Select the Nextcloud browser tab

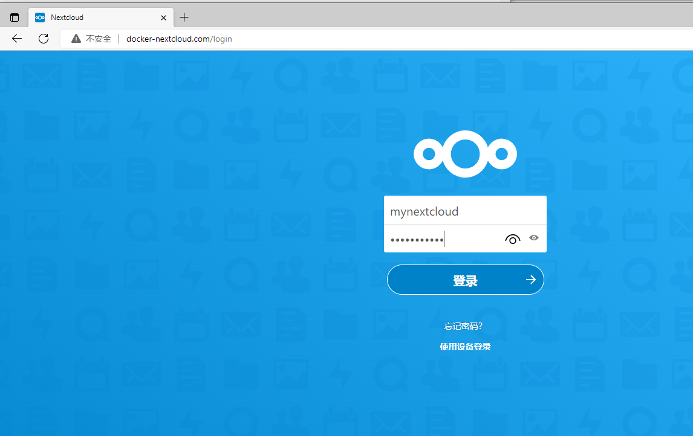(101, 18)
